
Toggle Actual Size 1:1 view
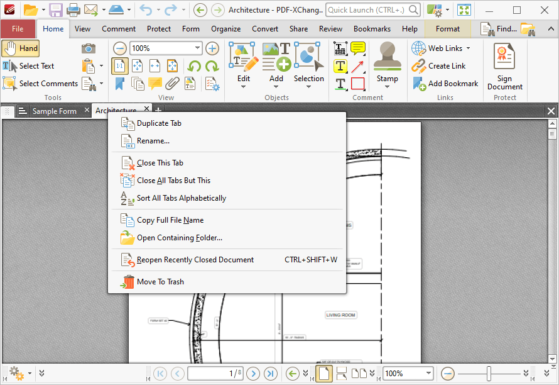120,66
